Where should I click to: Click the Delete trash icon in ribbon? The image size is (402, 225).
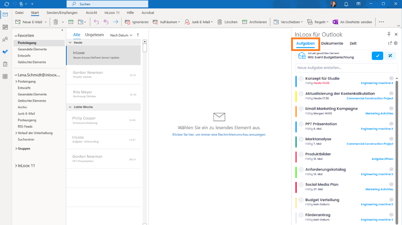point(56,22)
